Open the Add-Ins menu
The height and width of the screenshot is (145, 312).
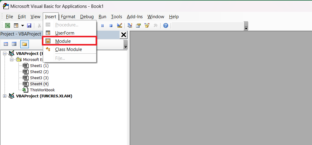135,17
